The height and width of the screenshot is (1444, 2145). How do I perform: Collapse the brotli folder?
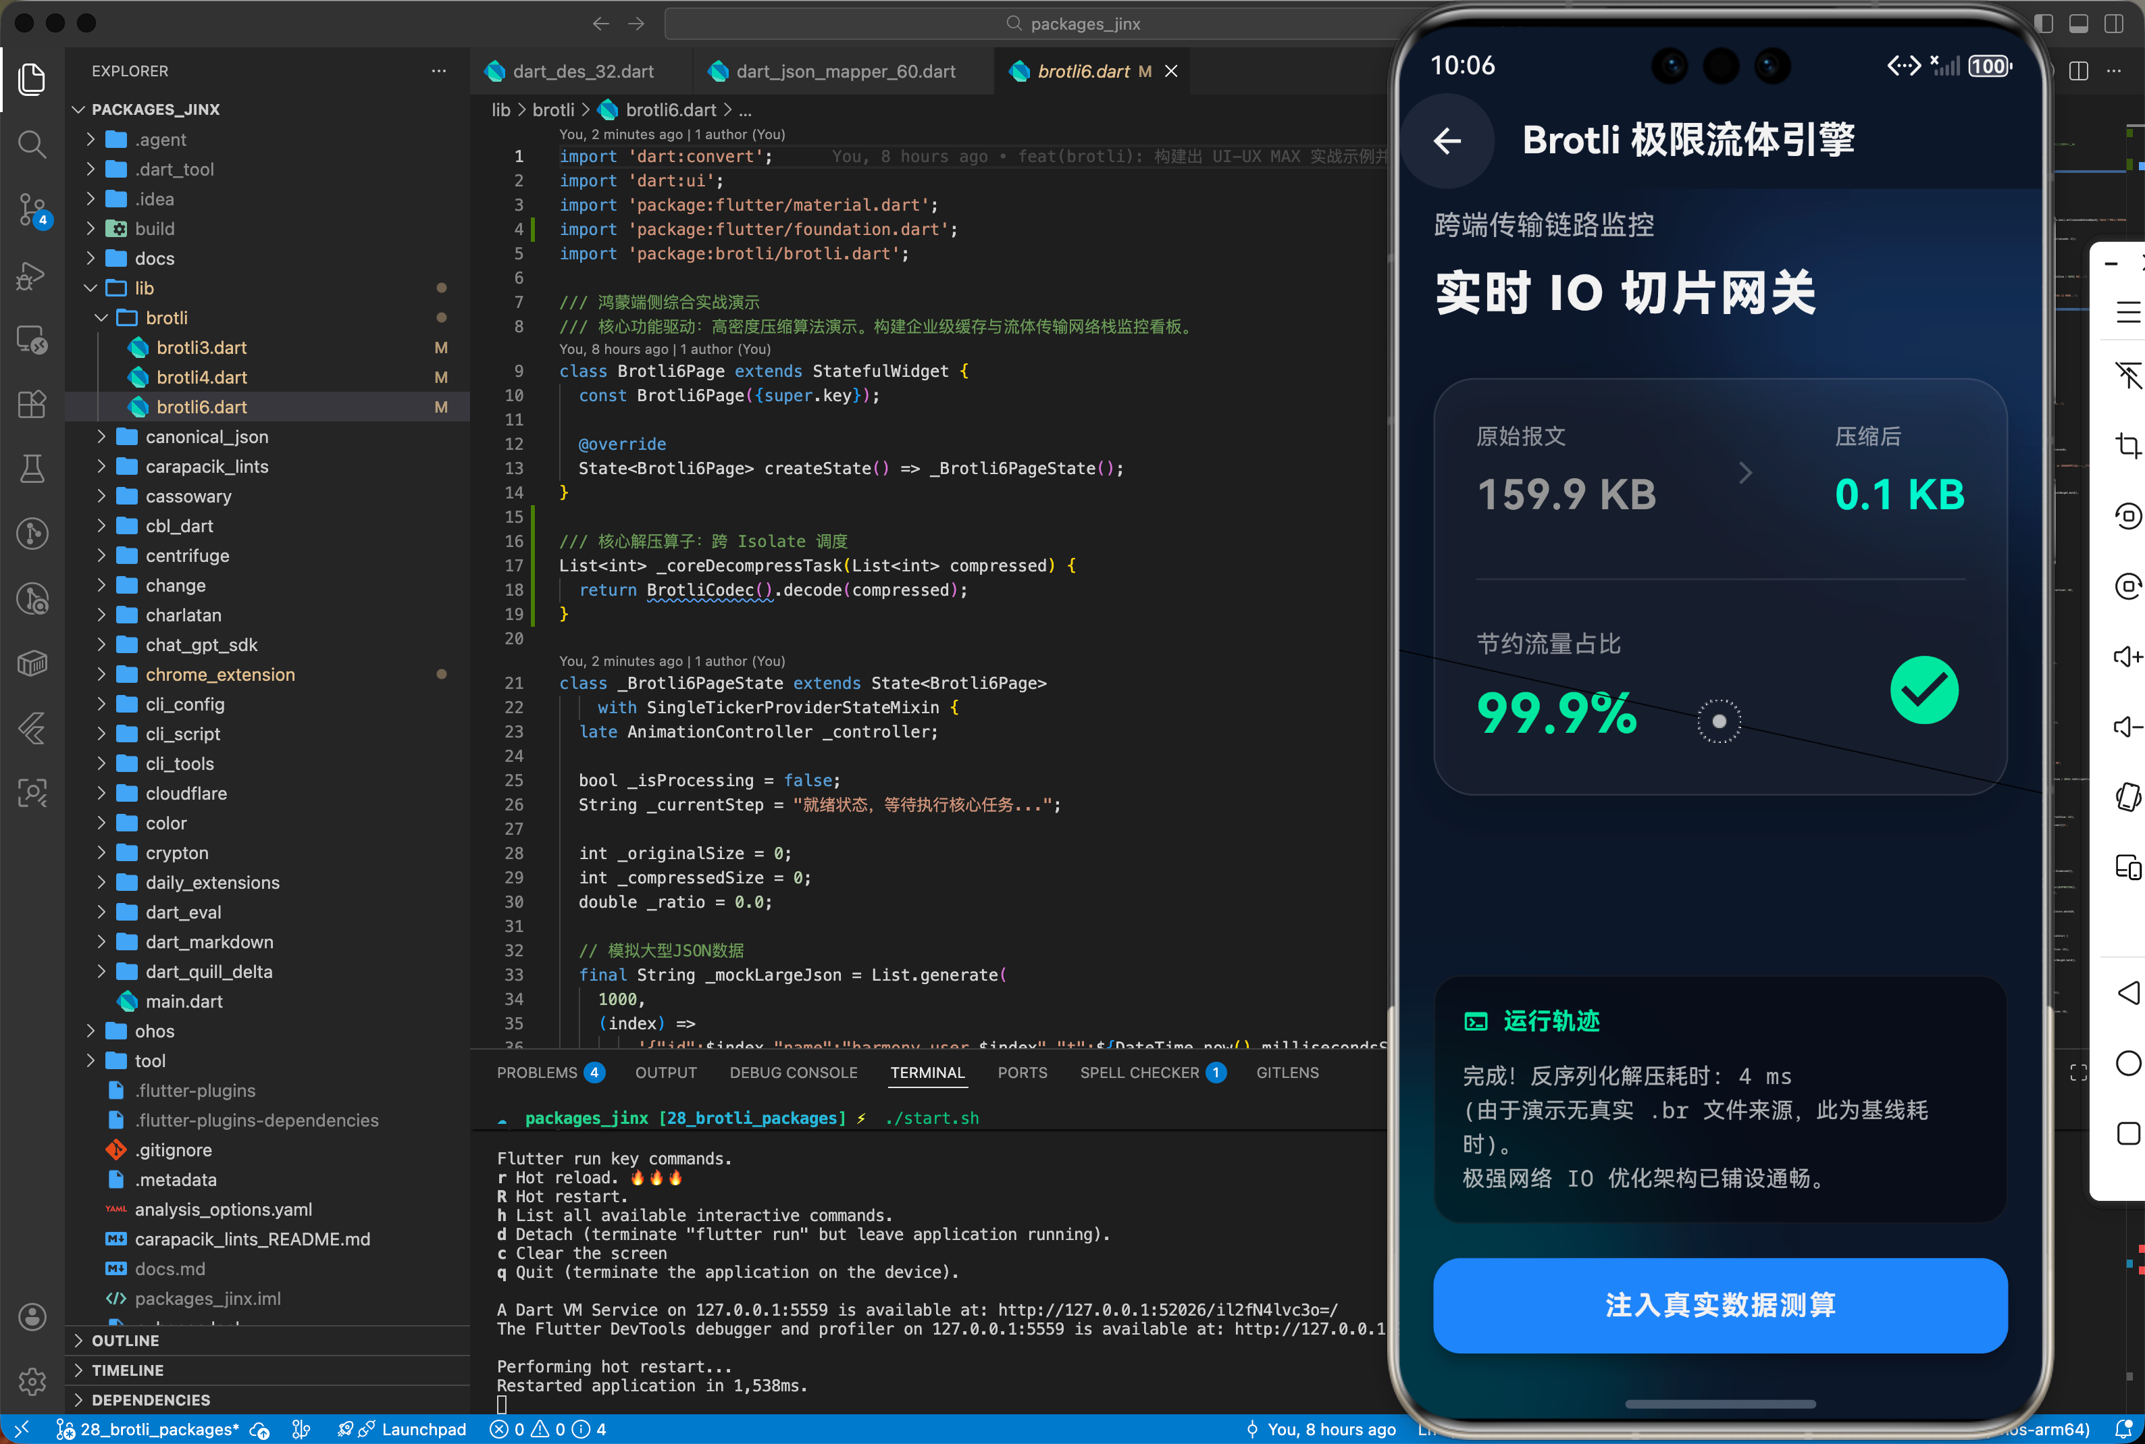pos(267,317)
